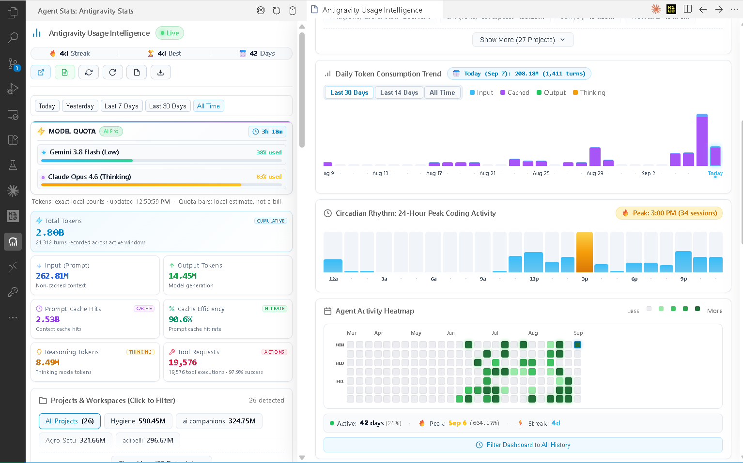Click the Kilo Code icon in editor toolbar
Viewport: 743px width, 463px height.
pos(671,9)
